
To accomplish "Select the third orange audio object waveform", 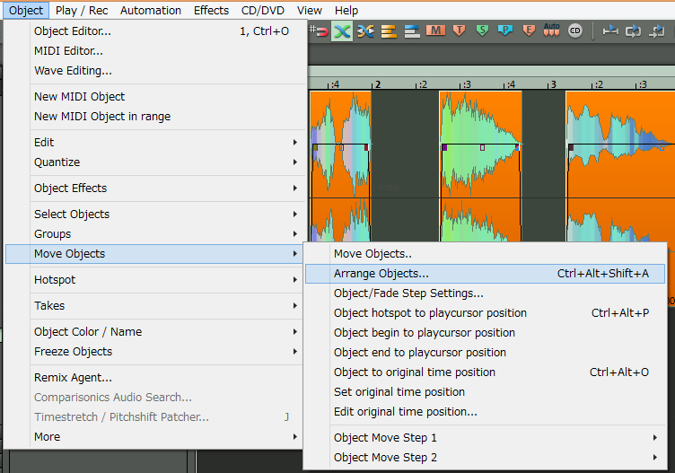I will point(620,166).
